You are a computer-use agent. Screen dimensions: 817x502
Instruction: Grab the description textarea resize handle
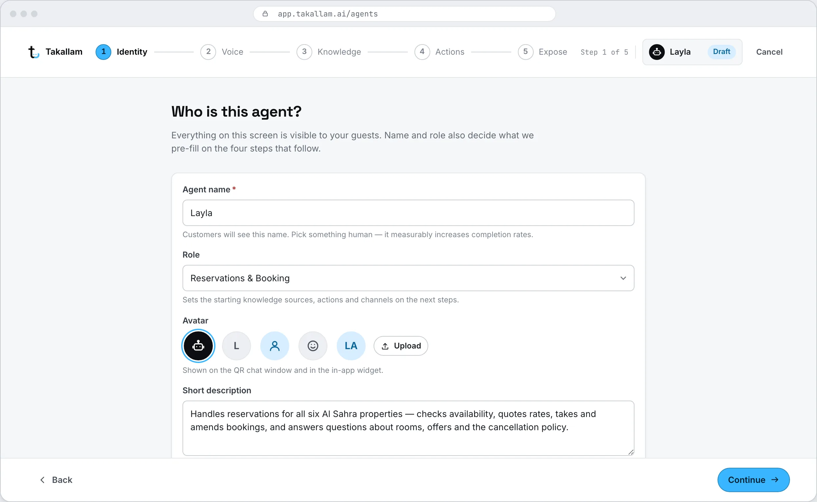(631, 452)
